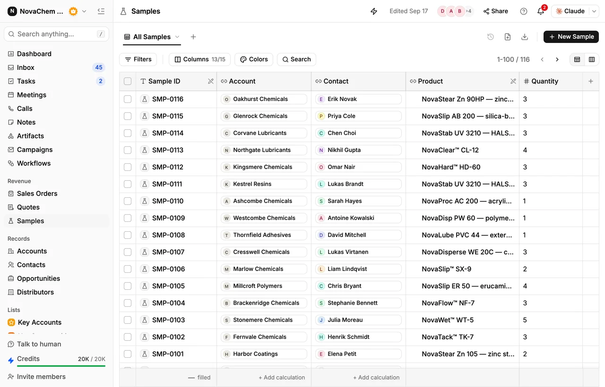Screen dimensions: 605x387
Task: Focus the Search anything field
Action: (57, 34)
